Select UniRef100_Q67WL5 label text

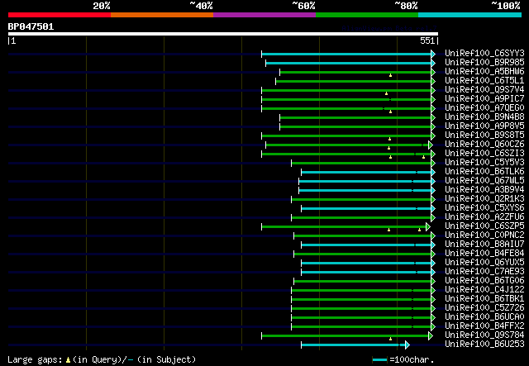click(484, 181)
